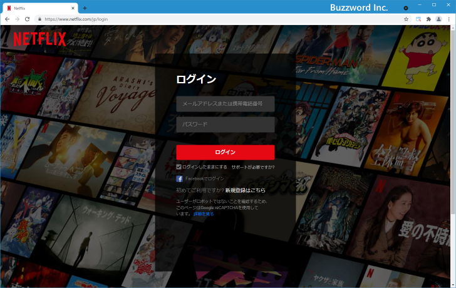Click the 詳細を見る link
This screenshot has width=456, height=288.
204,214
